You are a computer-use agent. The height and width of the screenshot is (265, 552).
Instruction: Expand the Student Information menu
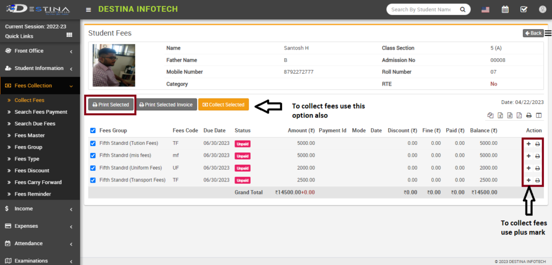coord(40,68)
